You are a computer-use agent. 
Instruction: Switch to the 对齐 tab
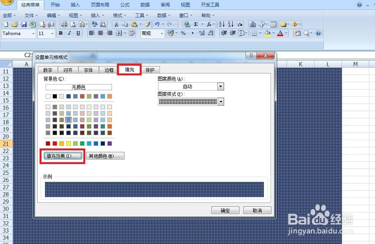(68, 70)
